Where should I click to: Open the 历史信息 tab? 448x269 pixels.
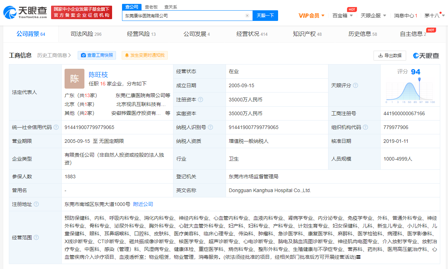pos(363,34)
